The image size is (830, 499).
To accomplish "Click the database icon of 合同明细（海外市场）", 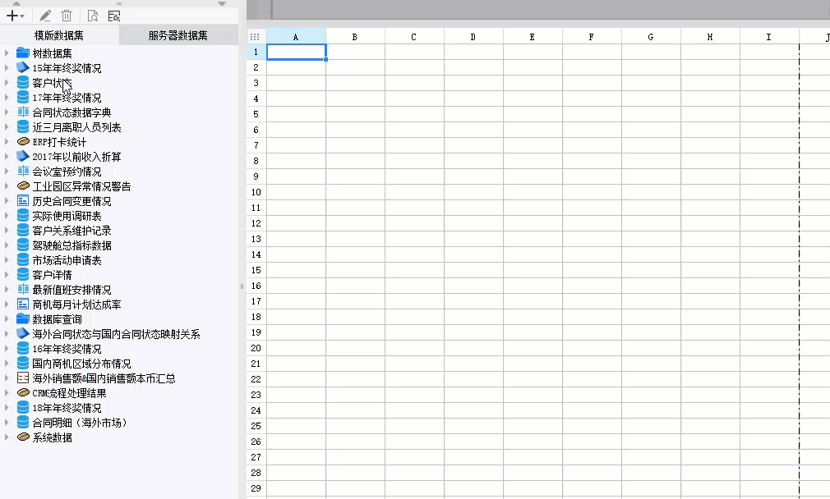I will click(x=23, y=423).
